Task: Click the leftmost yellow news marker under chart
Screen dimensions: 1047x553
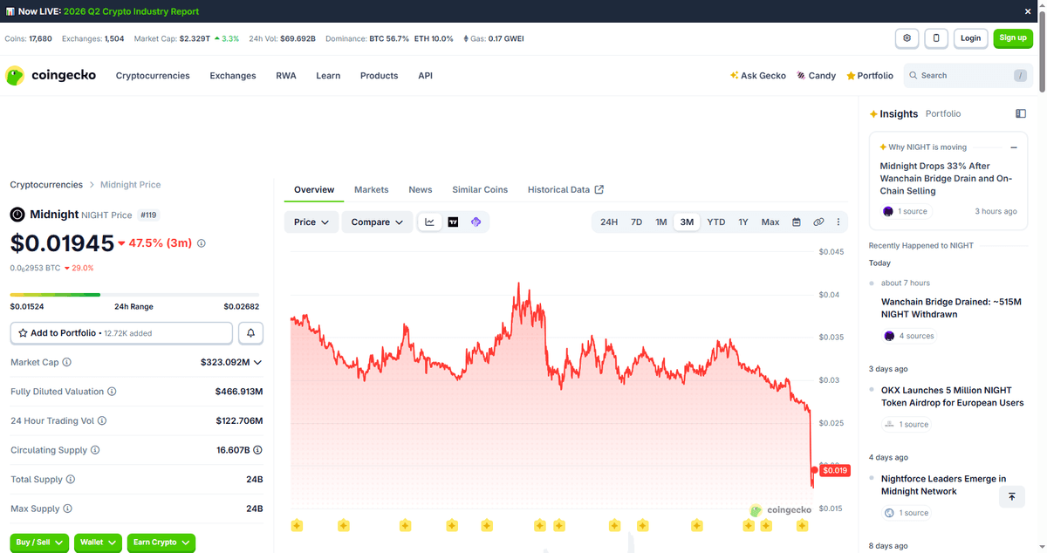Action: pyautogui.click(x=297, y=525)
